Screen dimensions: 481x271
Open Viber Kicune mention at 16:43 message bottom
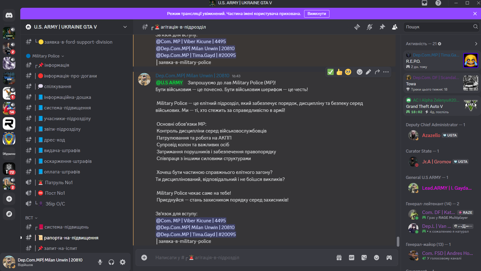click(191, 221)
